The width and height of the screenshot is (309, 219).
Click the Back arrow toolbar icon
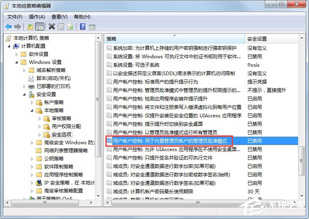tap(8, 27)
